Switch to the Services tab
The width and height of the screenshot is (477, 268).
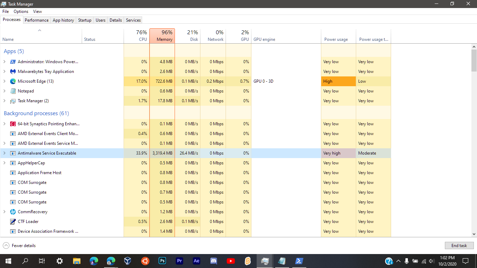click(133, 20)
